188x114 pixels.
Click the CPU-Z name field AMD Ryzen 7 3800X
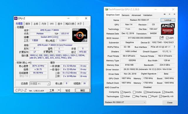[x=50, y=30]
